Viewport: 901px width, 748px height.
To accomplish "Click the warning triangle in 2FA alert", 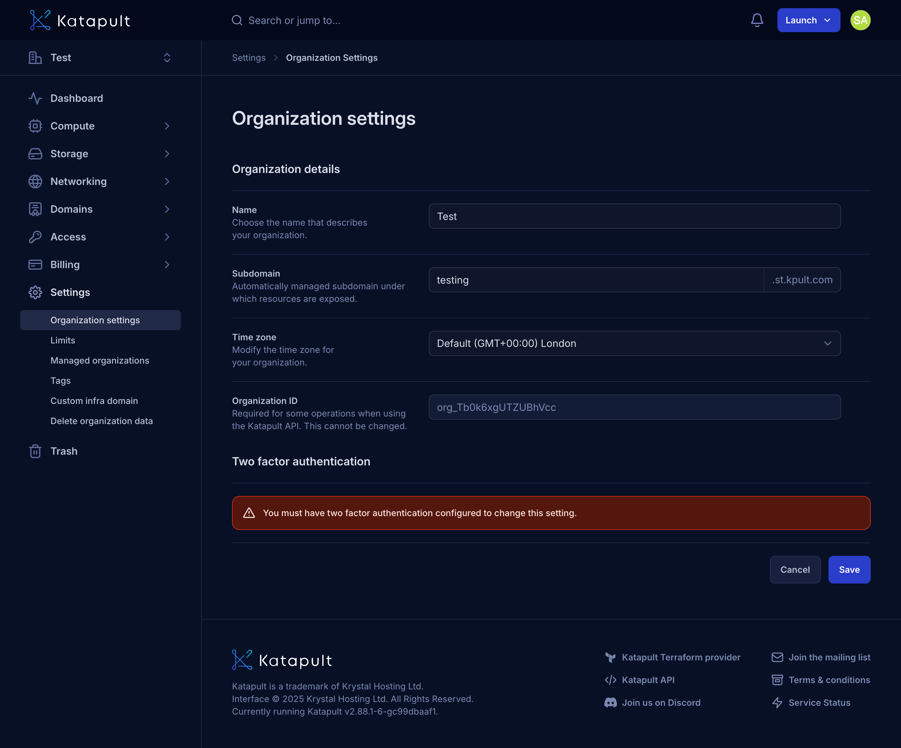I will (249, 513).
